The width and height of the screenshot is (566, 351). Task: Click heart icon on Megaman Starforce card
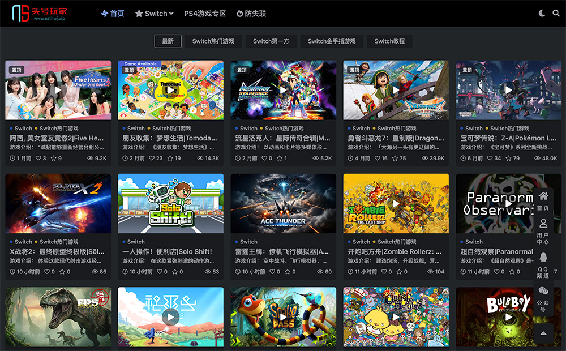264,158
